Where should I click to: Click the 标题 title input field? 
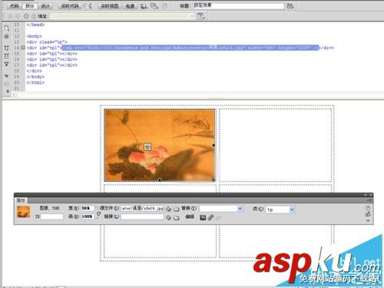pyautogui.click(x=239, y=5)
